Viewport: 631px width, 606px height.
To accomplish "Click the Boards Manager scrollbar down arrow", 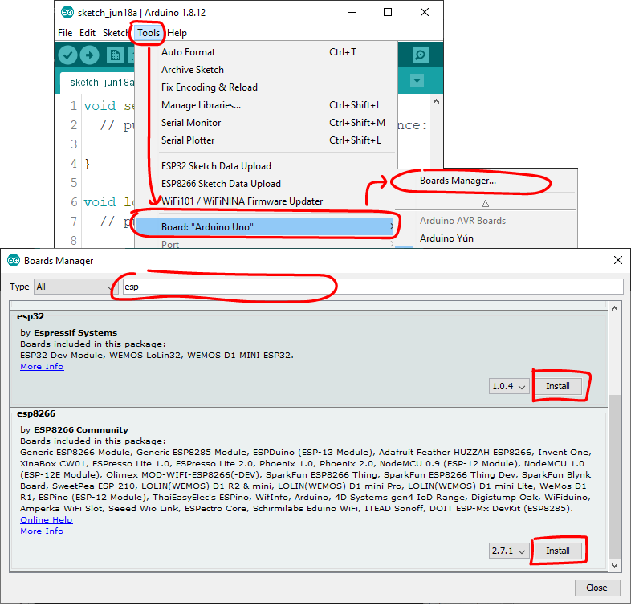I will [x=614, y=565].
